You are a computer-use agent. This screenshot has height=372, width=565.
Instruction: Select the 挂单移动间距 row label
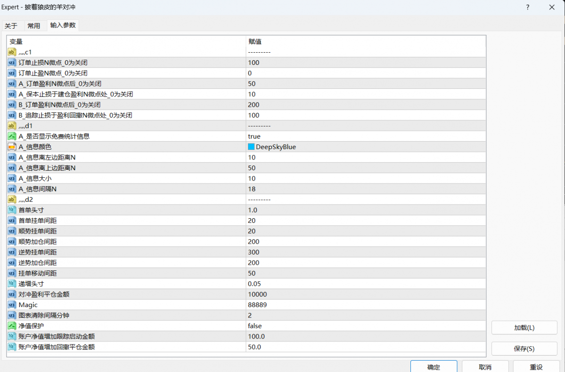click(x=38, y=273)
